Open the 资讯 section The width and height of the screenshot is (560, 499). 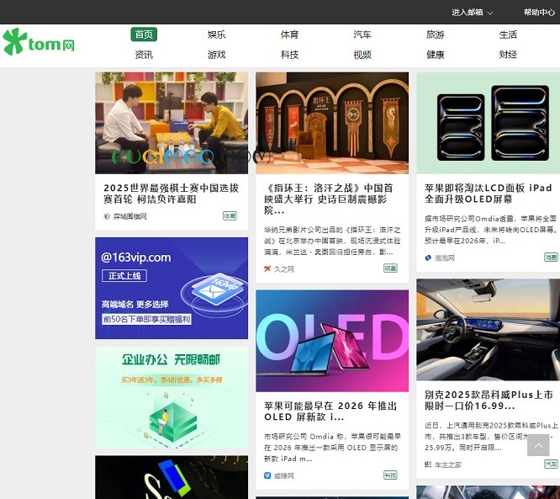[144, 55]
